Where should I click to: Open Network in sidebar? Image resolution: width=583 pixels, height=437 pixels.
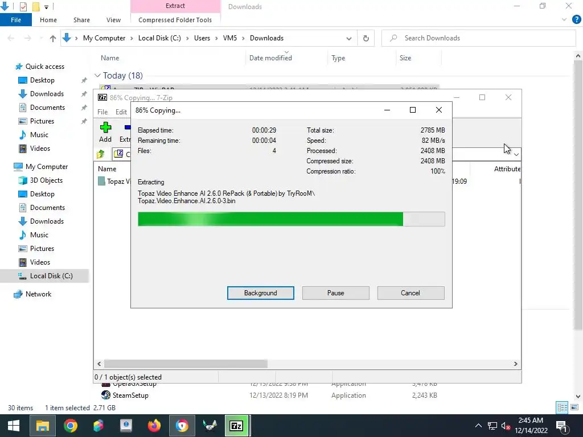[x=38, y=294]
